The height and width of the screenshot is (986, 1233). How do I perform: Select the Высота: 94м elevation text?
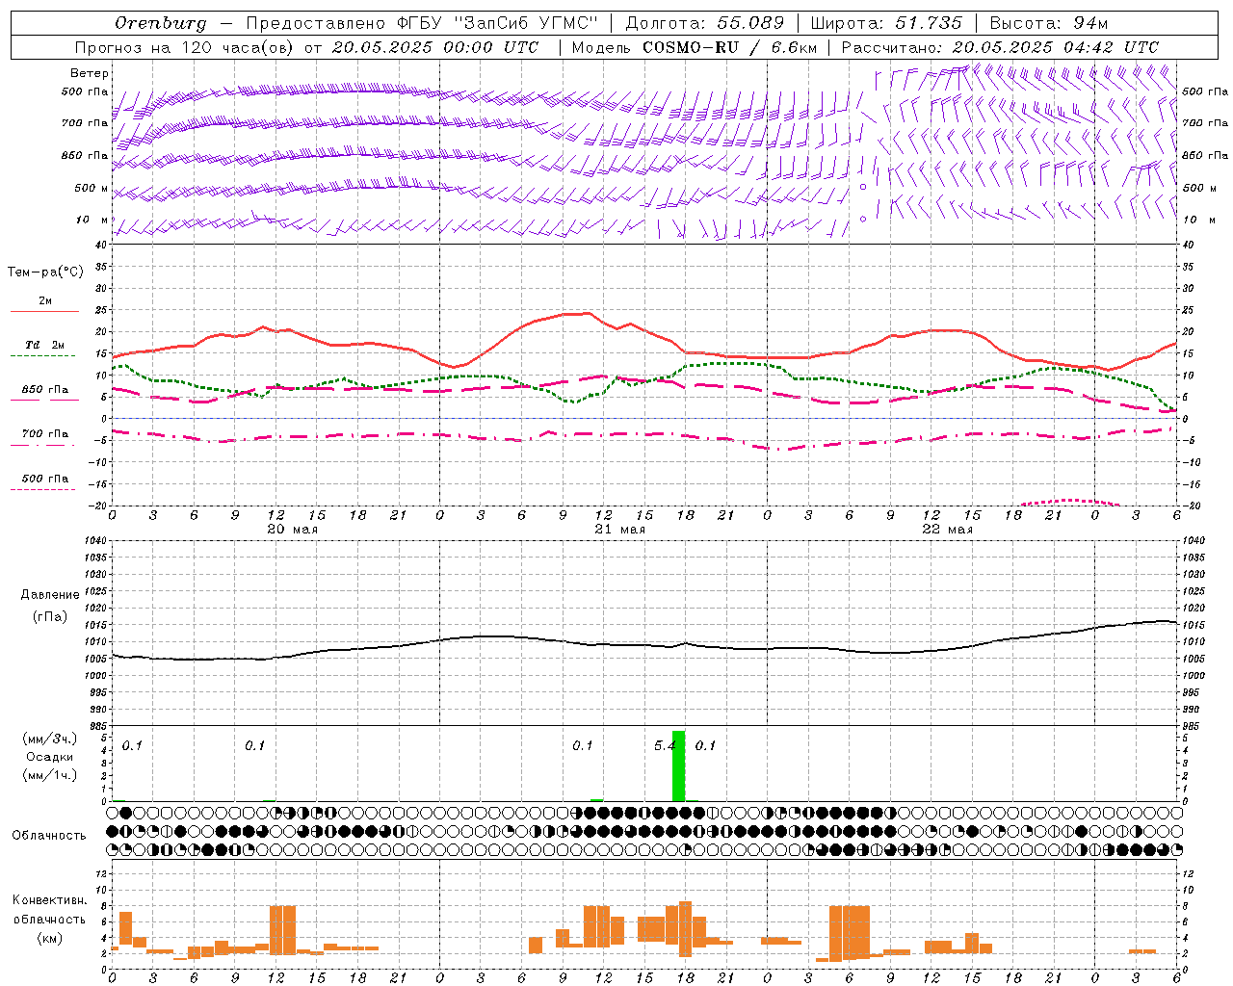(x=1049, y=23)
